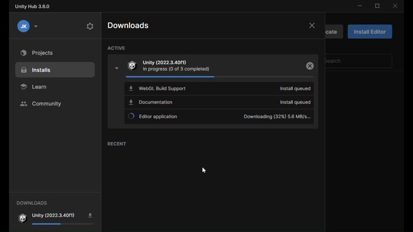Viewport: 413px width, 232px height.
Task: Click the Install Editor button
Action: 370,32
